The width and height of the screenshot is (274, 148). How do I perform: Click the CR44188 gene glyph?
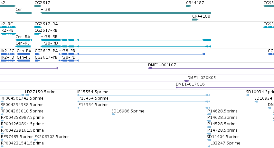(x=195, y=20)
